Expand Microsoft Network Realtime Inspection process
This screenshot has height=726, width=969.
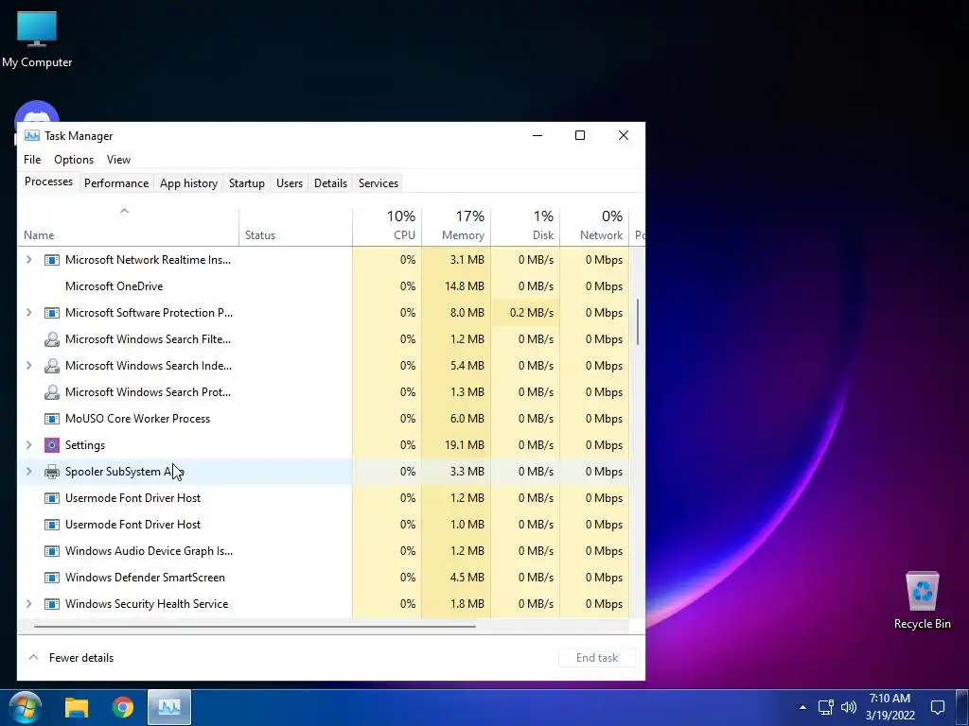[x=28, y=260]
